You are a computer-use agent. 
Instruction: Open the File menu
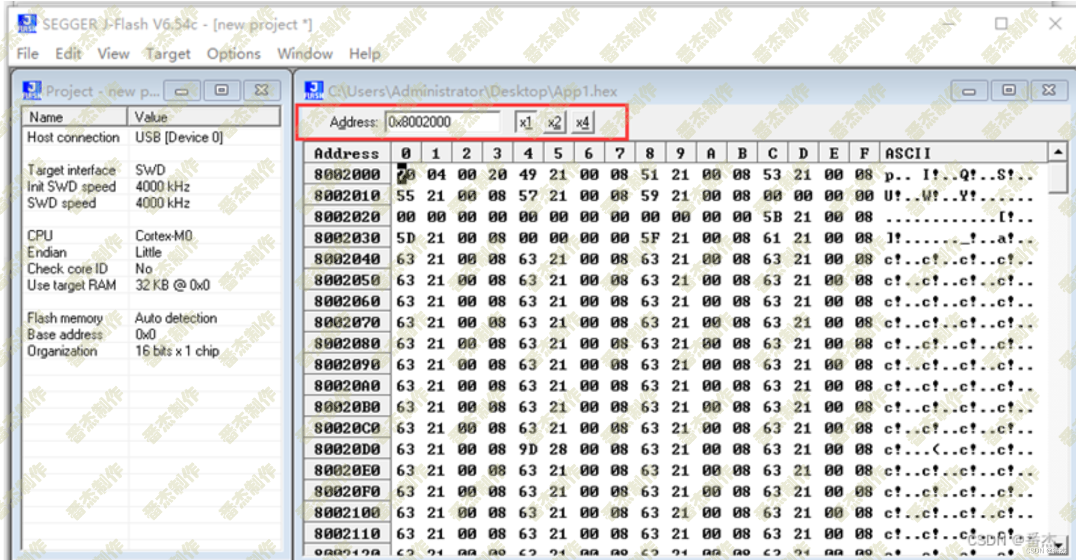(28, 54)
